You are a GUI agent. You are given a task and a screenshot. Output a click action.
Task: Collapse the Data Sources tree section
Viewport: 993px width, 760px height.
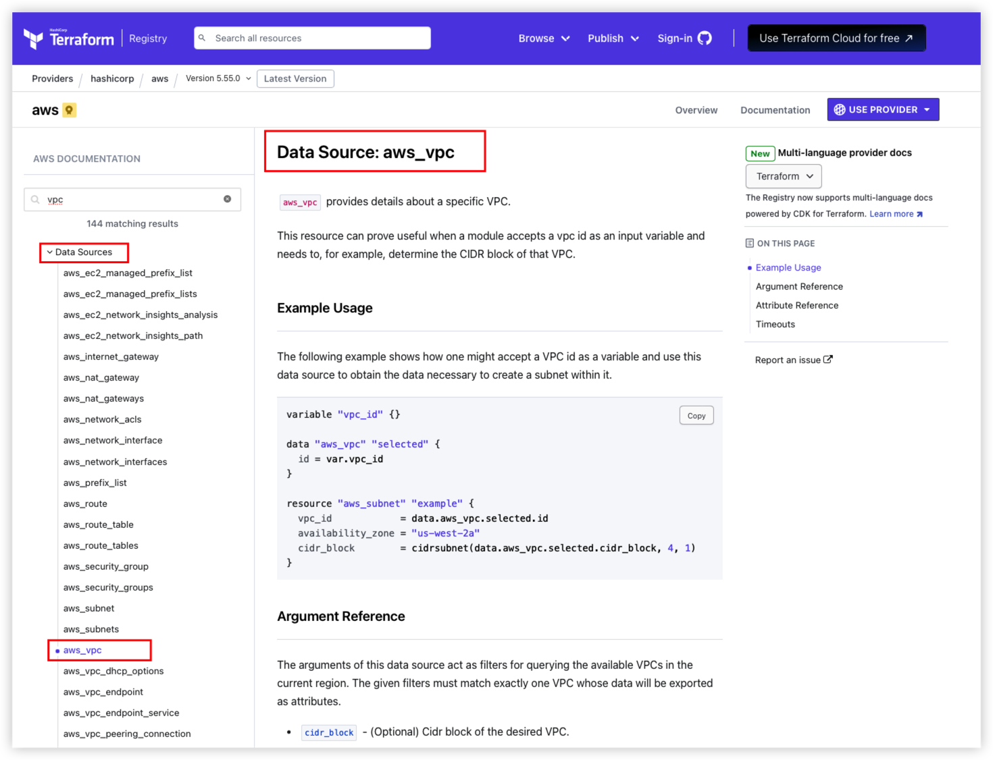(49, 252)
